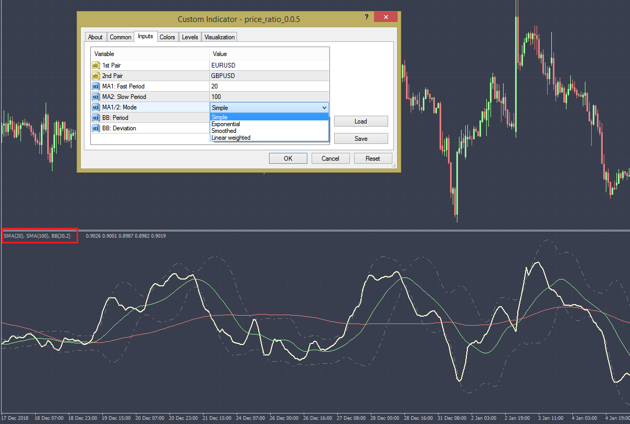The image size is (630, 424).
Task: Click the 1st Pair string variable icon
Action: coord(96,65)
